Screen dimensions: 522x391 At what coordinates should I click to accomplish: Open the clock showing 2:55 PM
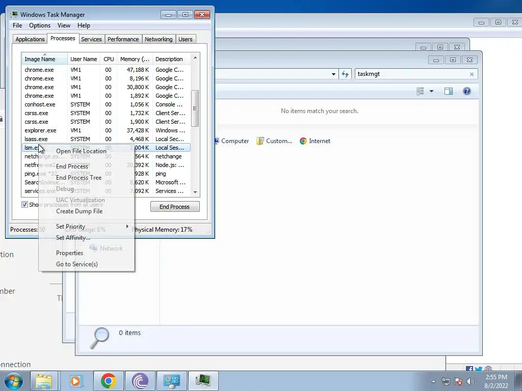496,381
